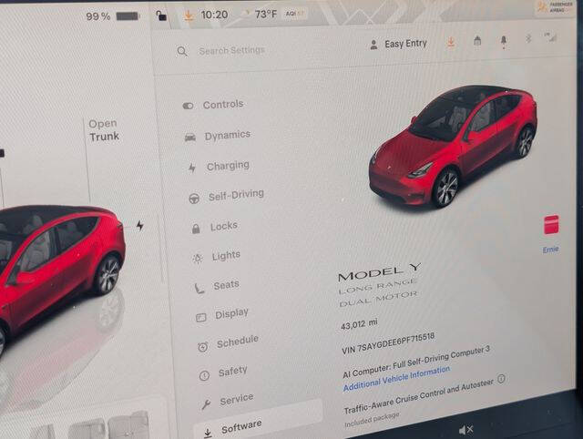Tap the red Model Y render on the settings panel

coord(453,148)
